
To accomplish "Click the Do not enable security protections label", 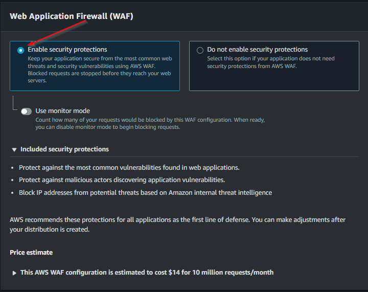I will 257,50.
